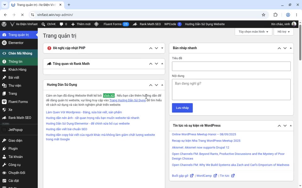Viewport: 302px width, 188px height.
Task: Click the Cài đặt settings icon
Action: (4, 181)
